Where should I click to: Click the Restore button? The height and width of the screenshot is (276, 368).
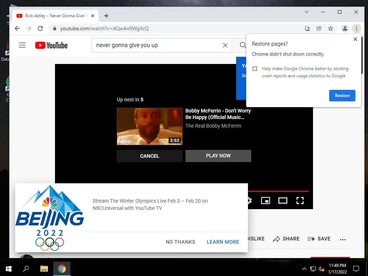point(342,96)
